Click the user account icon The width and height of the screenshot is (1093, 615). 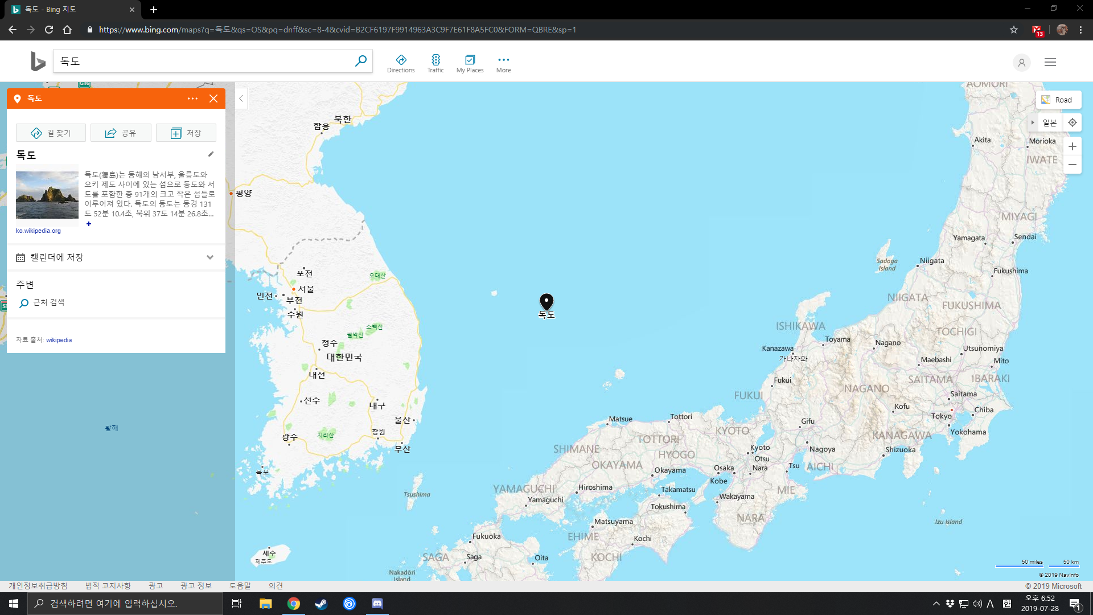(1021, 62)
